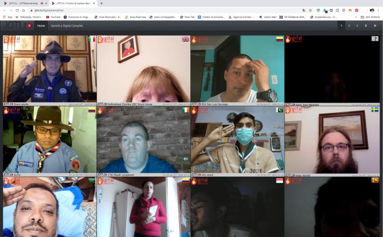Click the last page skip icon in JOTI navbar

click(375, 26)
